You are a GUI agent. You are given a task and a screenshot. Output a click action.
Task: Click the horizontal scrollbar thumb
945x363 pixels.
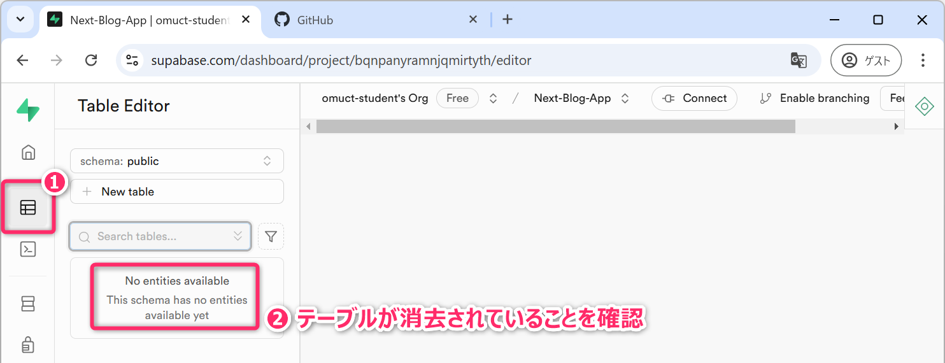click(x=555, y=127)
